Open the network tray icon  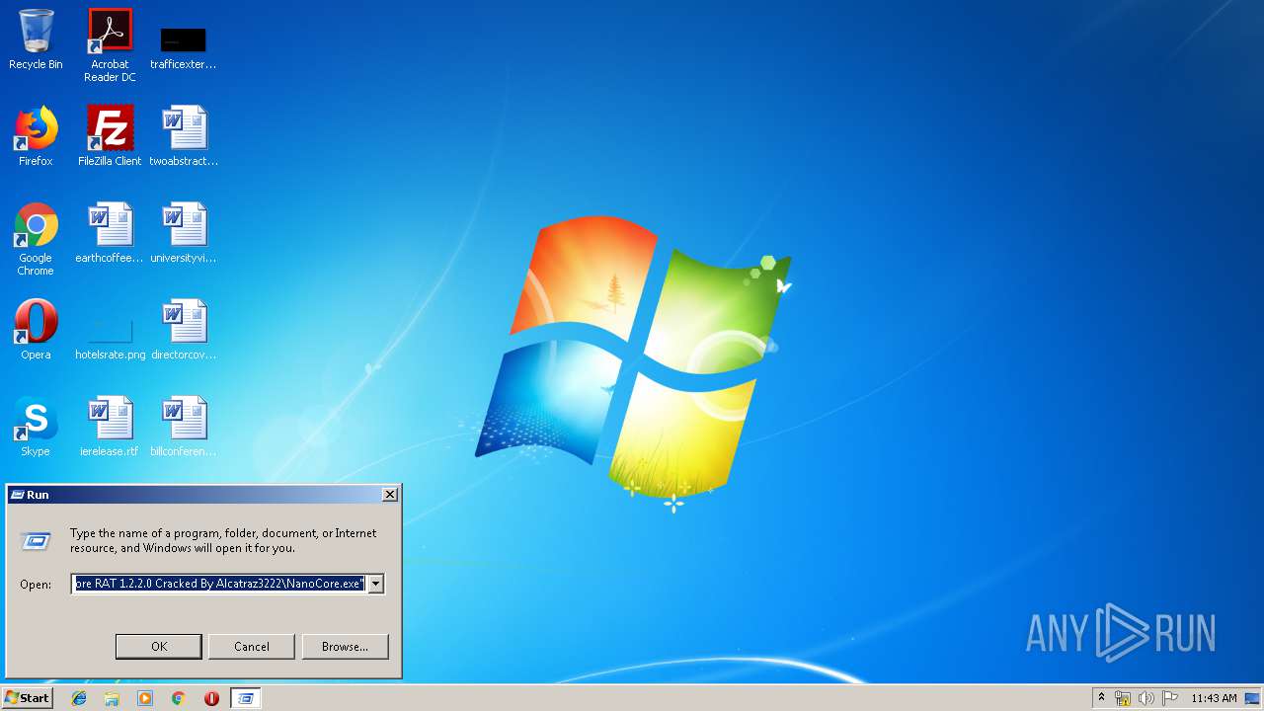point(1123,698)
